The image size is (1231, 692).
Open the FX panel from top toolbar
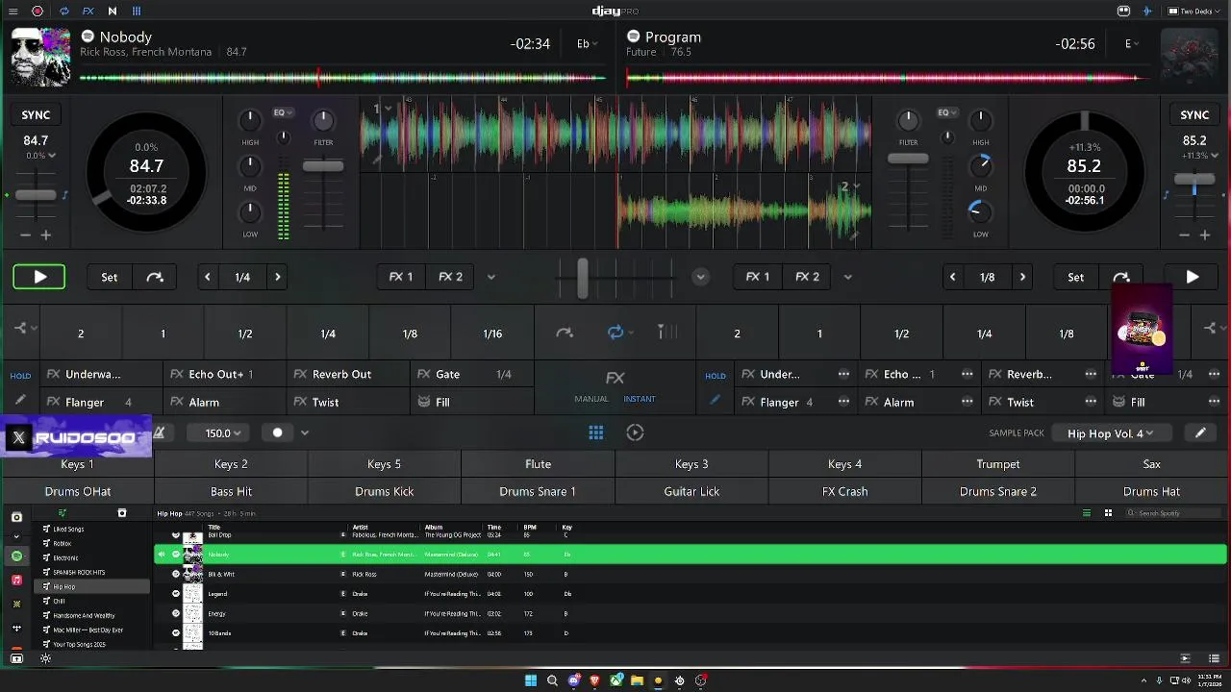click(88, 12)
